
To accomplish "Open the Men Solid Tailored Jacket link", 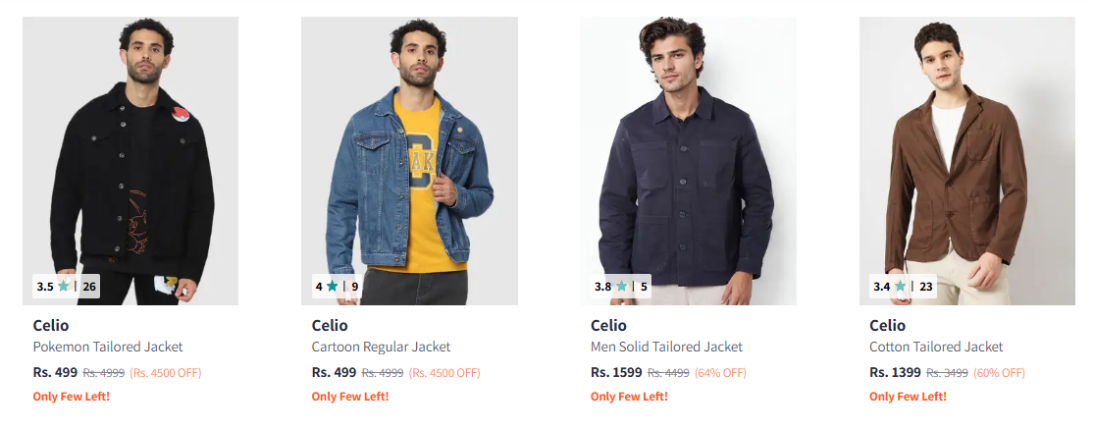I will point(666,347).
